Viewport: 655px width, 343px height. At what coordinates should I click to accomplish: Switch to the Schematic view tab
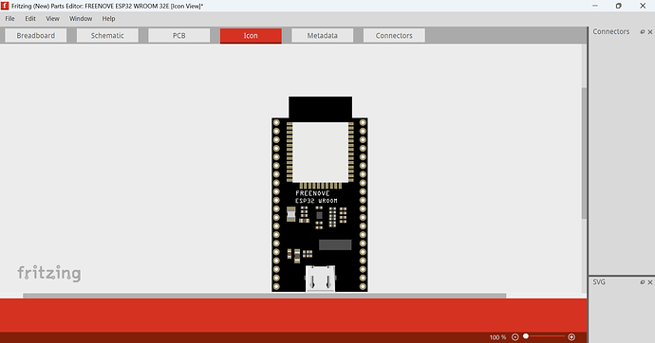107,35
